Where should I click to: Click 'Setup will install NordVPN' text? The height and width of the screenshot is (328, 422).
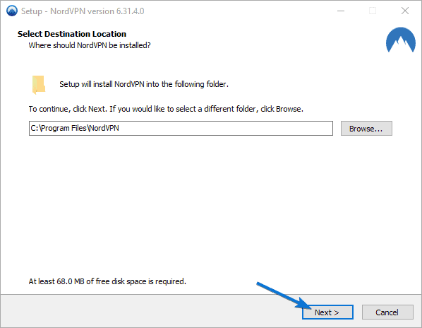tap(144, 84)
